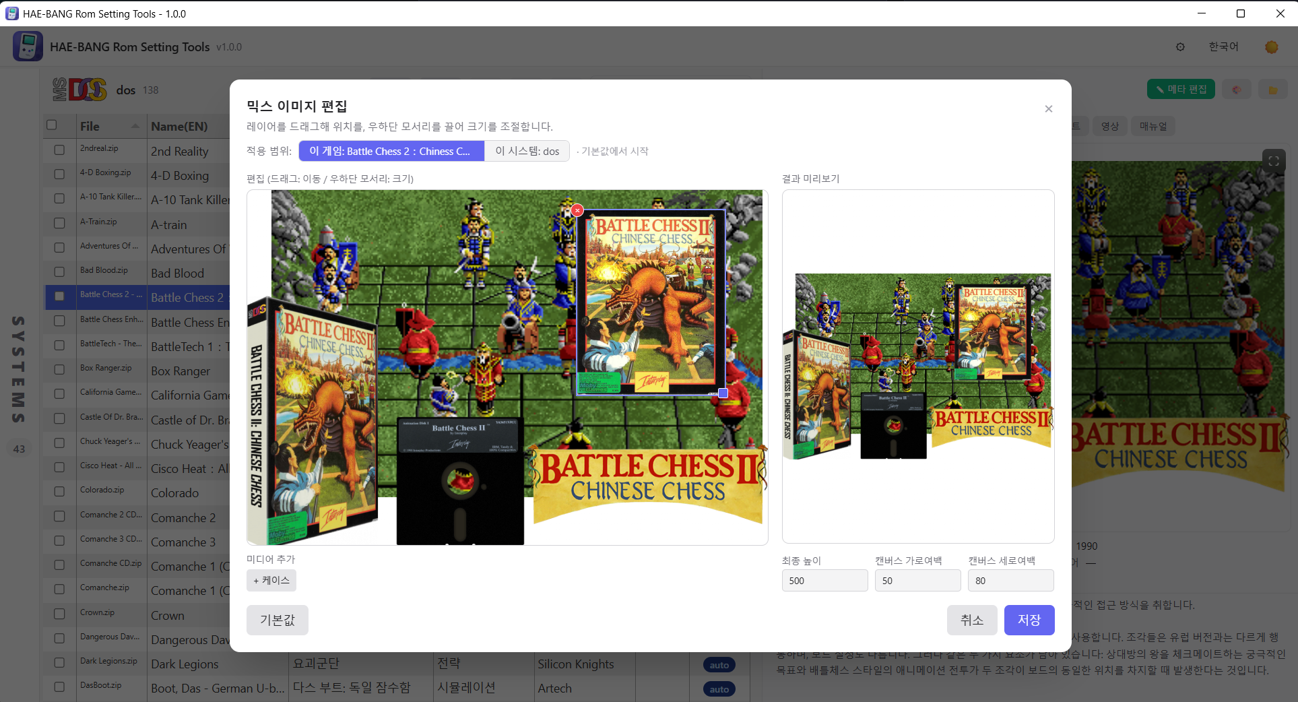Click the result preview image
The height and width of the screenshot is (702, 1298).
point(917,366)
